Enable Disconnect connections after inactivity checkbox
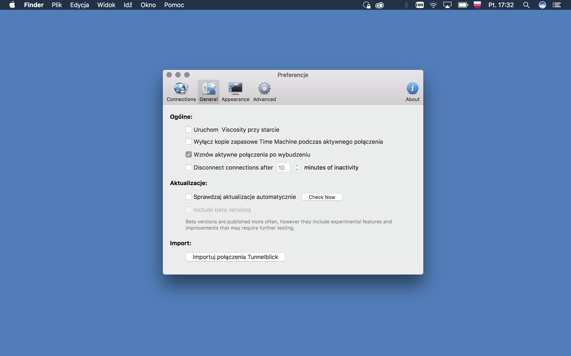Viewport: 571px width, 356px height. [189, 167]
